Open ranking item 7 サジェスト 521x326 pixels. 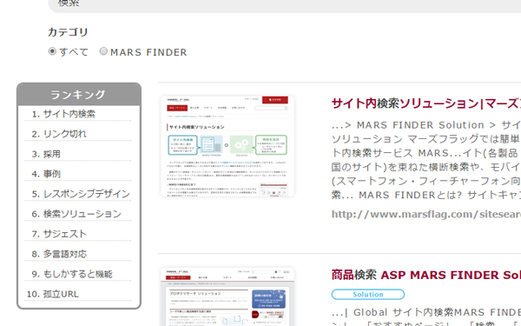65,234
